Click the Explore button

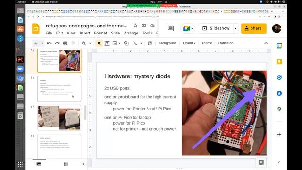click(x=261, y=162)
